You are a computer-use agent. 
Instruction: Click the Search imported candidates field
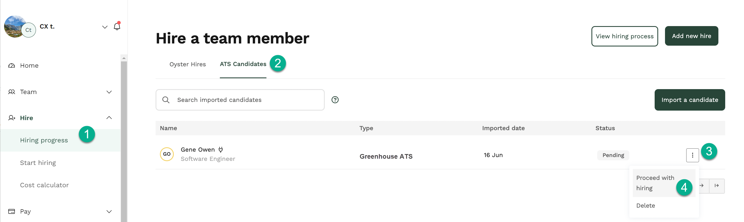pyautogui.click(x=240, y=100)
